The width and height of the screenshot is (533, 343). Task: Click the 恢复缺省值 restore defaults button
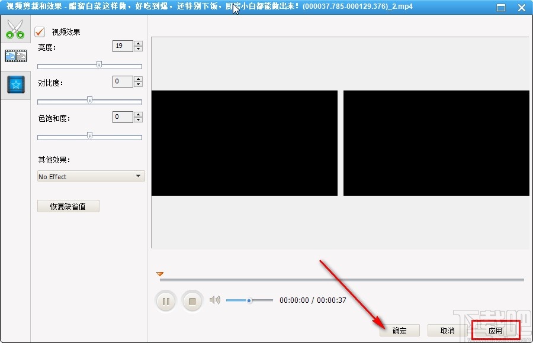68,206
